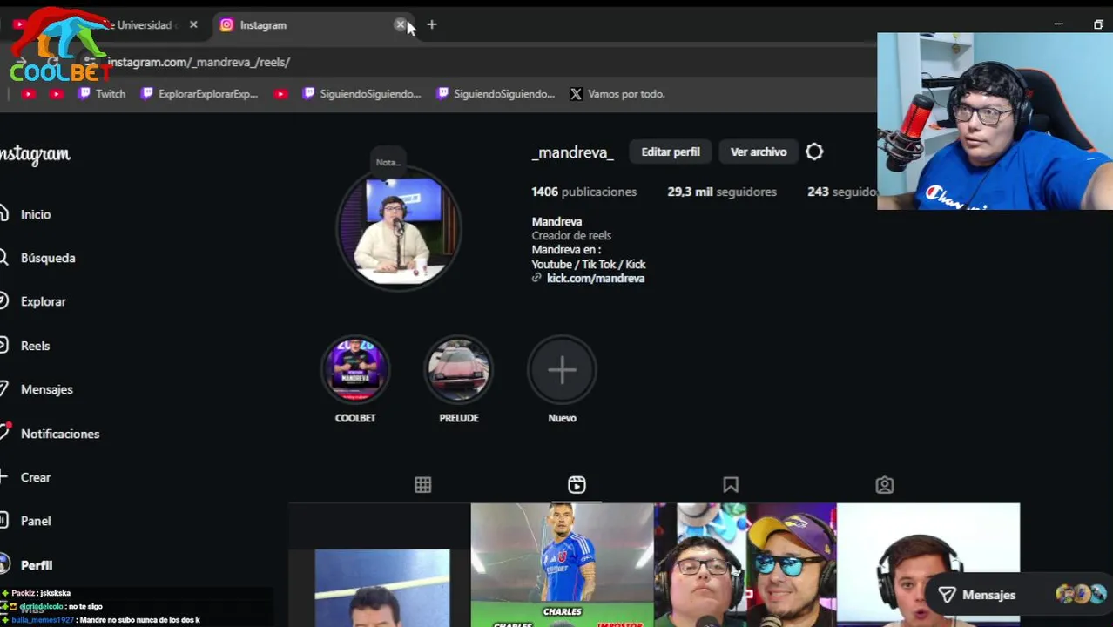Open the first SiguiendoSiguiendo... bookmark
This screenshot has width=1113, height=627.
361,94
